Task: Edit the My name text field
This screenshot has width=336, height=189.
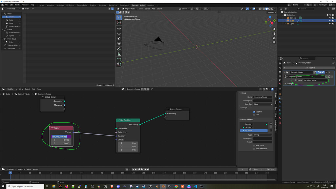Action: pyautogui.click(x=315, y=80)
